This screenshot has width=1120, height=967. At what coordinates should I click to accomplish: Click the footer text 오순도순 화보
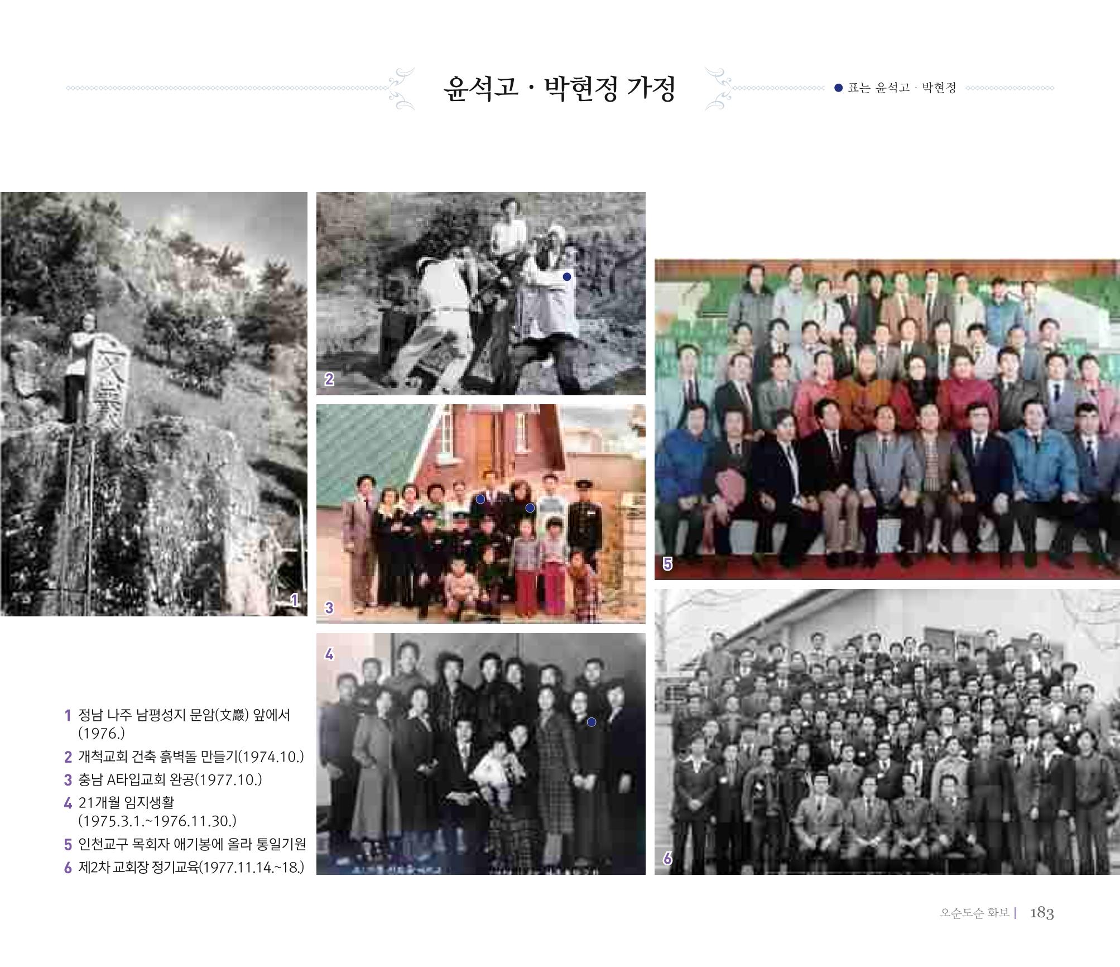(975, 913)
